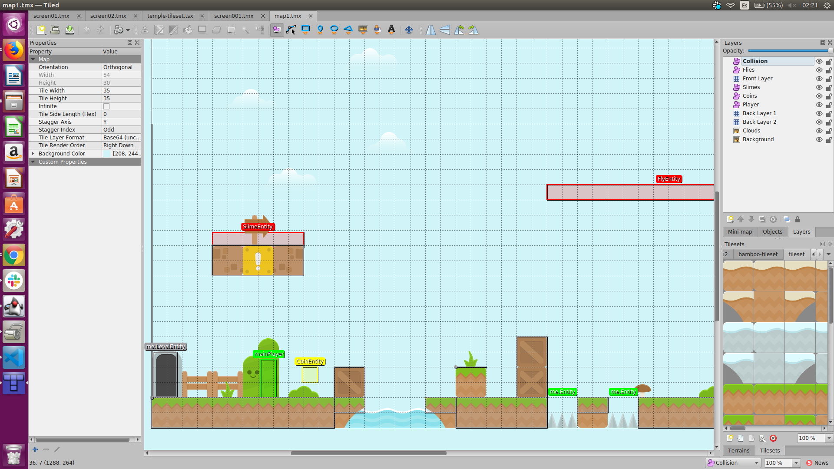The image size is (834, 469).
Task: Open the layer selector showing Collision
Action: pos(733,462)
